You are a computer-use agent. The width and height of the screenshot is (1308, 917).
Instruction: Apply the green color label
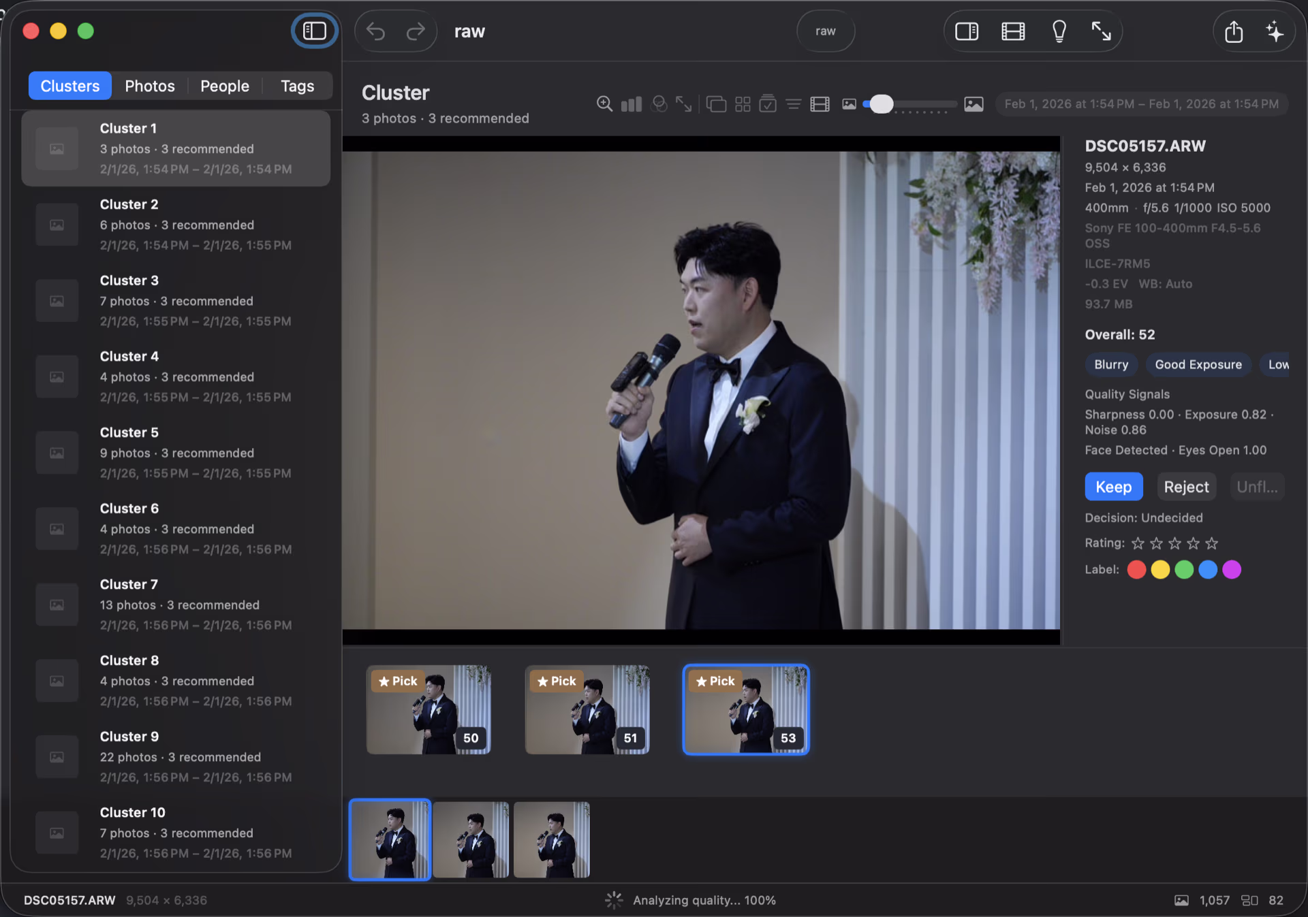1184,570
